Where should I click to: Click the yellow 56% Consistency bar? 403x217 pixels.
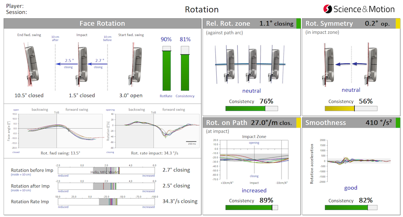pyautogui.click(x=351, y=108)
